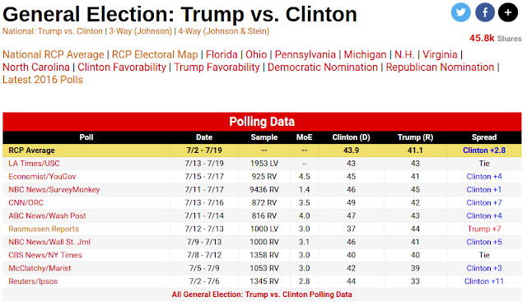The width and height of the screenshot is (527, 306).
Task: Go to Latest 2016 Polls
Action: click(43, 80)
